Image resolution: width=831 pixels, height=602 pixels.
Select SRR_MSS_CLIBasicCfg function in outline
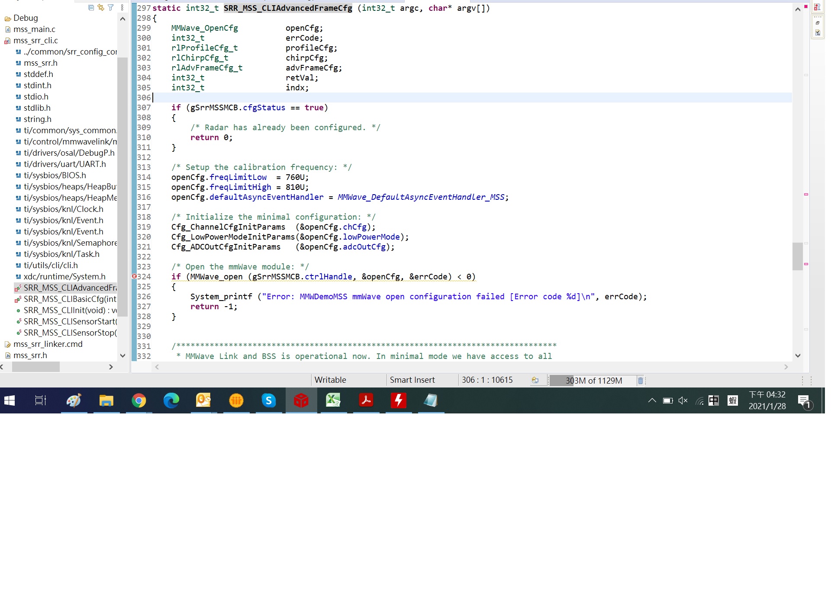click(66, 299)
